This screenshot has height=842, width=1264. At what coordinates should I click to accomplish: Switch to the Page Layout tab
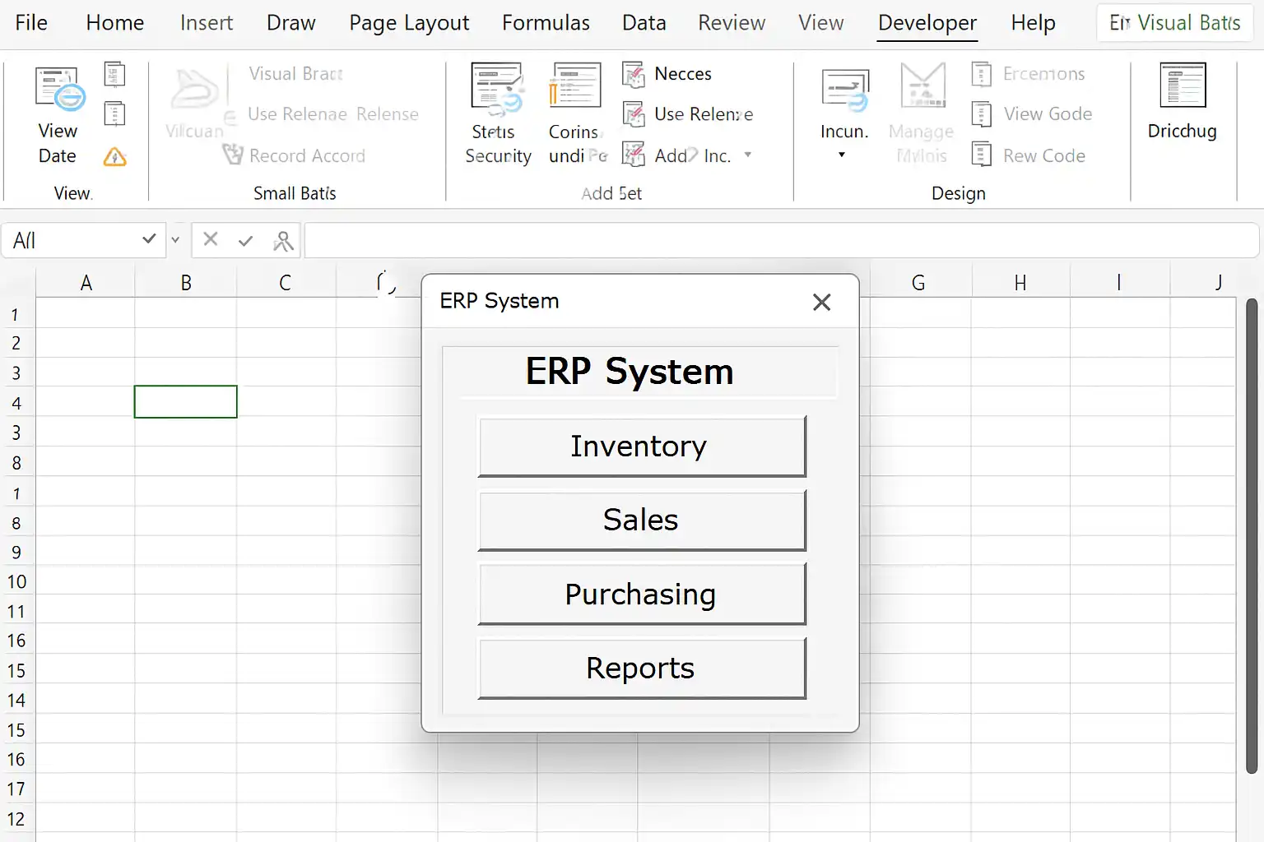tap(409, 23)
